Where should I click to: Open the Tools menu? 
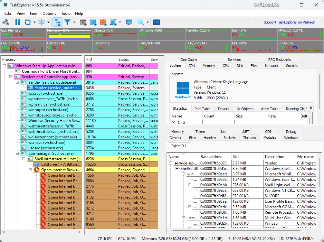coord(65,14)
